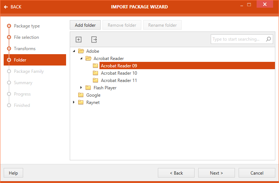The image size is (279, 183).
Task: Select the Flash Player row
Action: tap(105, 87)
